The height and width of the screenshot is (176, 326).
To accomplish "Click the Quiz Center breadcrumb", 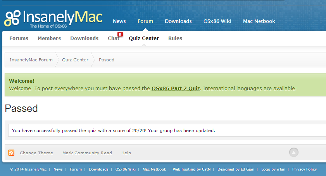I will [x=75, y=60].
